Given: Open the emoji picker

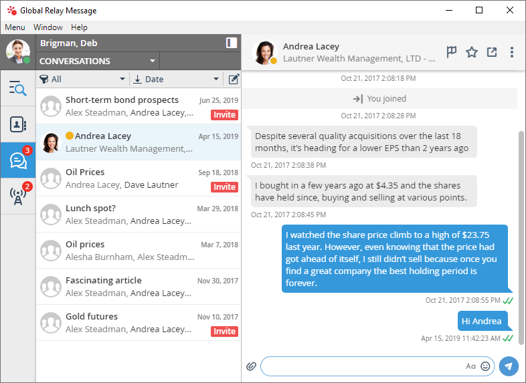Looking at the screenshot, I should coord(486,366).
